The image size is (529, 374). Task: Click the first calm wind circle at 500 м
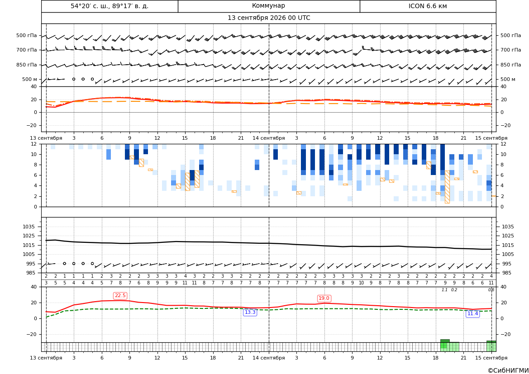(x=74, y=79)
